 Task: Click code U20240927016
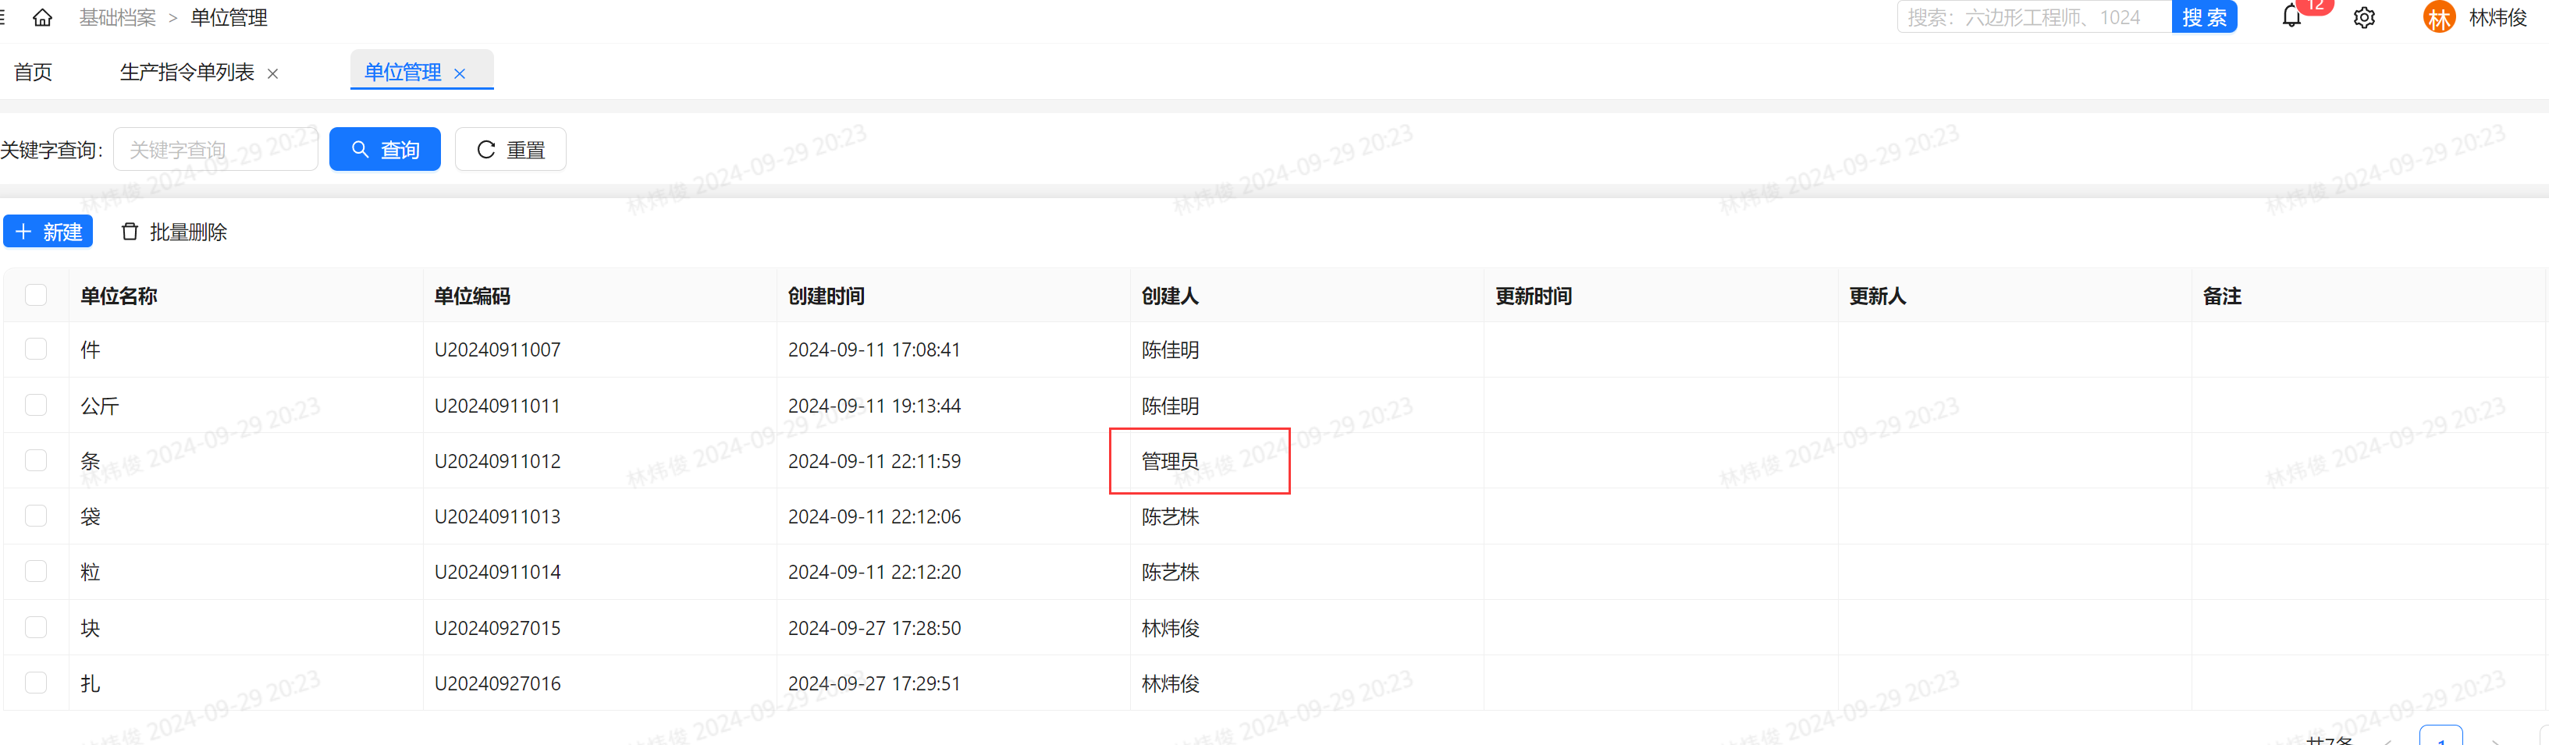(498, 683)
